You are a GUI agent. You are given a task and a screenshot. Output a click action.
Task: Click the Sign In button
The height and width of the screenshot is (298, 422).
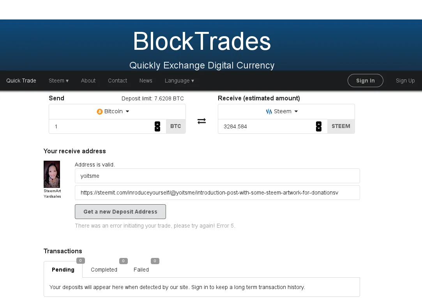coord(365,81)
